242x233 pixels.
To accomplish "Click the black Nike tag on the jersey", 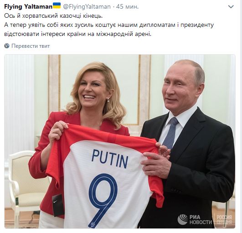I will 58,206.
